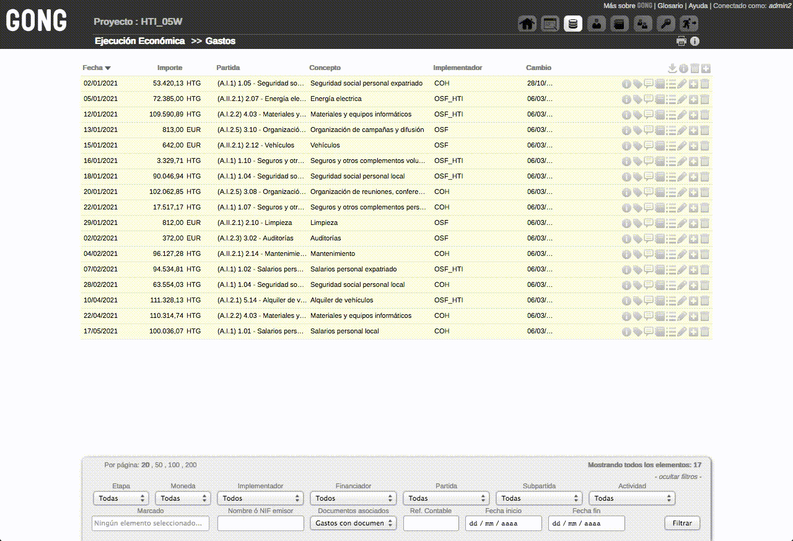Viewport: 793px width, 541px height.
Task: Sort the table by Importe column header
Action: point(170,68)
